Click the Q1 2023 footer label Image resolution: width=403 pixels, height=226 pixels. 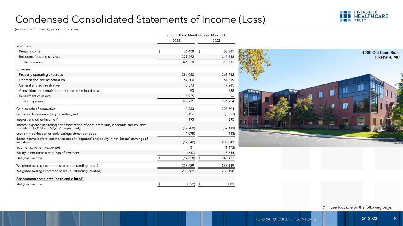coord(369,219)
